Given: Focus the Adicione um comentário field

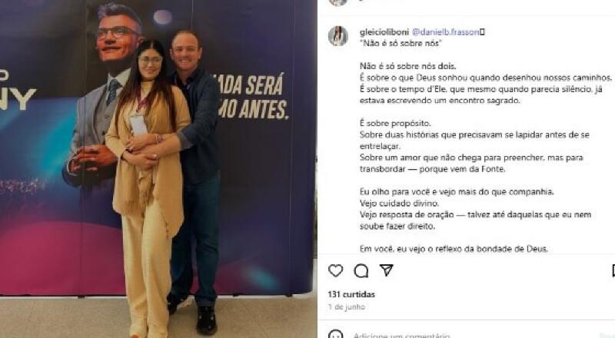Looking at the screenshot, I should (402, 335).
